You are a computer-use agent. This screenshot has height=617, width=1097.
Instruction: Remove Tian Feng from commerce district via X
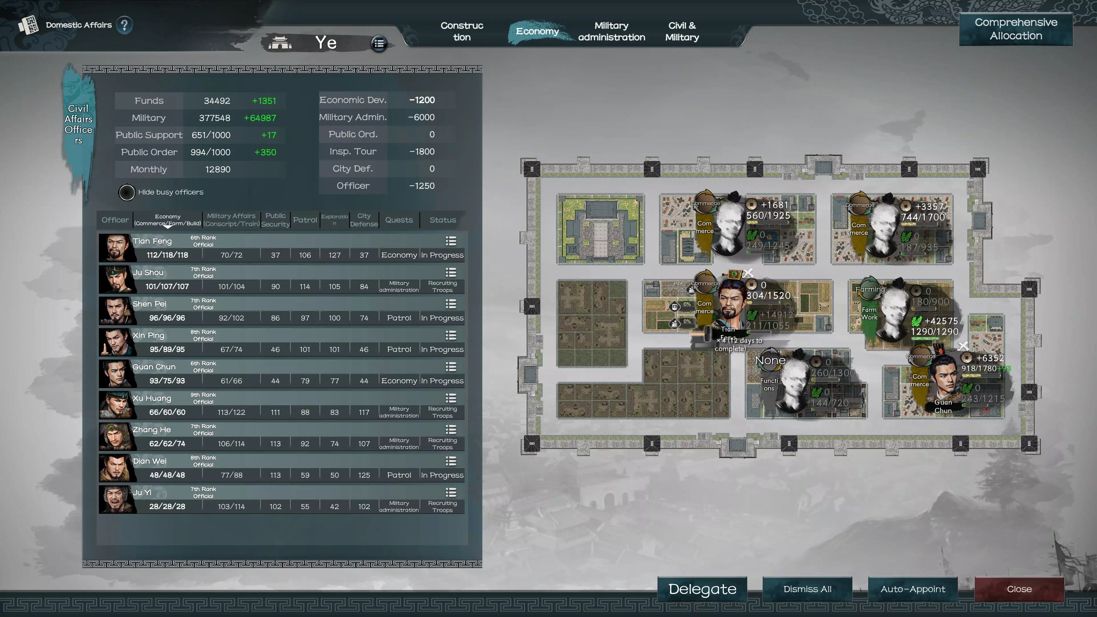748,273
